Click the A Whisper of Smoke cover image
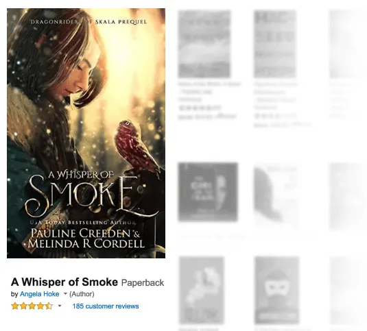Viewport: 367px width, 331px height. coord(86,133)
